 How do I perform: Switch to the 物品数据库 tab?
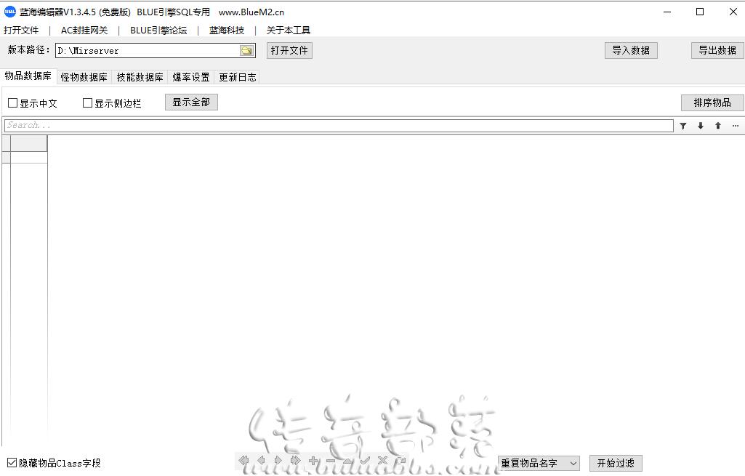pyautogui.click(x=28, y=76)
